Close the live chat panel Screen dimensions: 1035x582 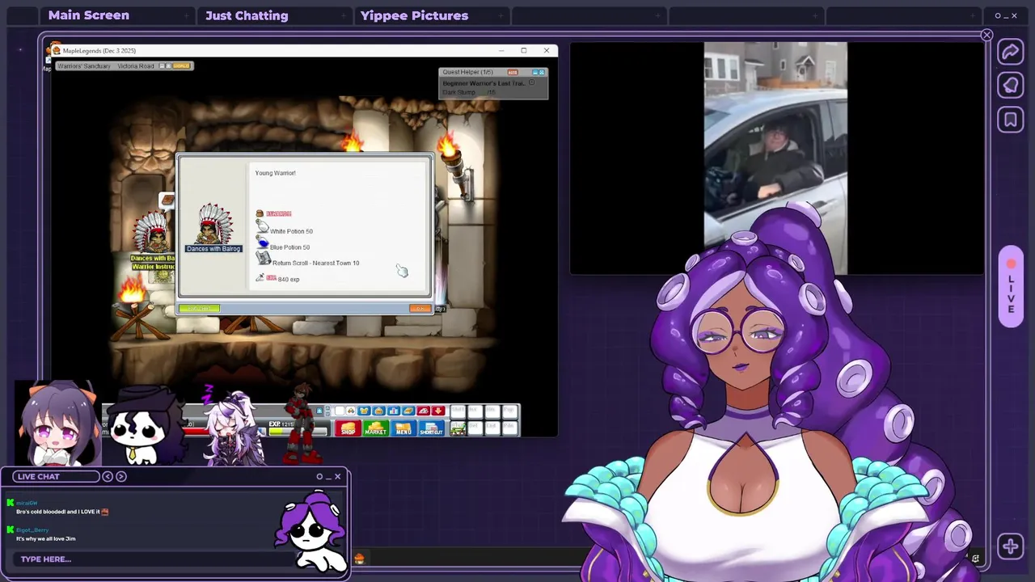(337, 476)
